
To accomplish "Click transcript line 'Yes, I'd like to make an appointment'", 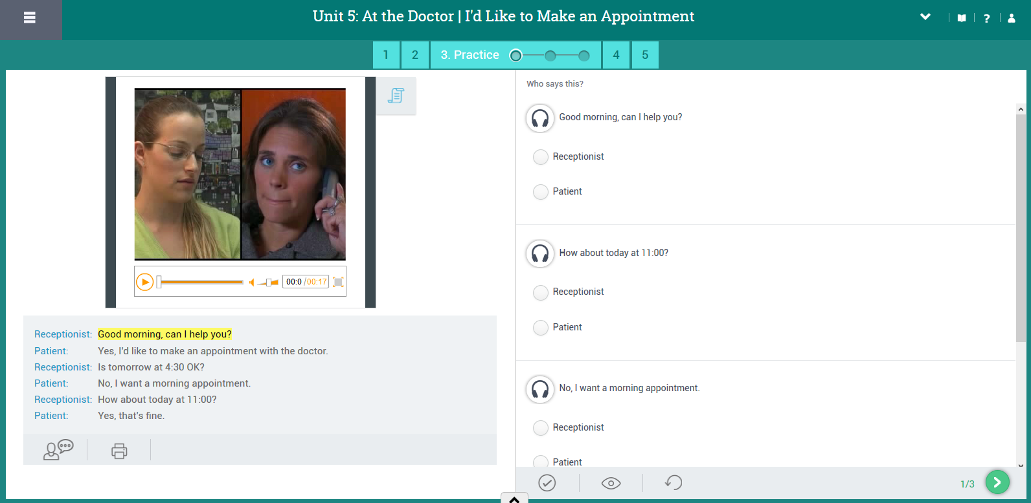I will 213,351.
